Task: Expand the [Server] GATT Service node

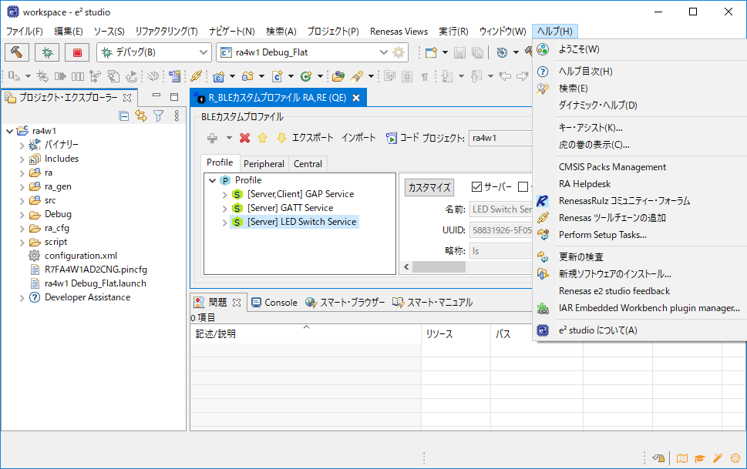Action: tap(225, 208)
